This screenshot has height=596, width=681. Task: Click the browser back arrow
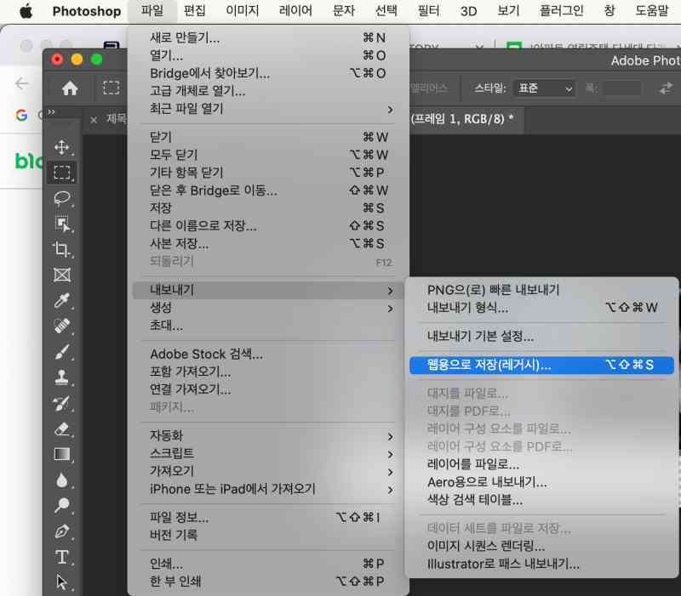21,84
